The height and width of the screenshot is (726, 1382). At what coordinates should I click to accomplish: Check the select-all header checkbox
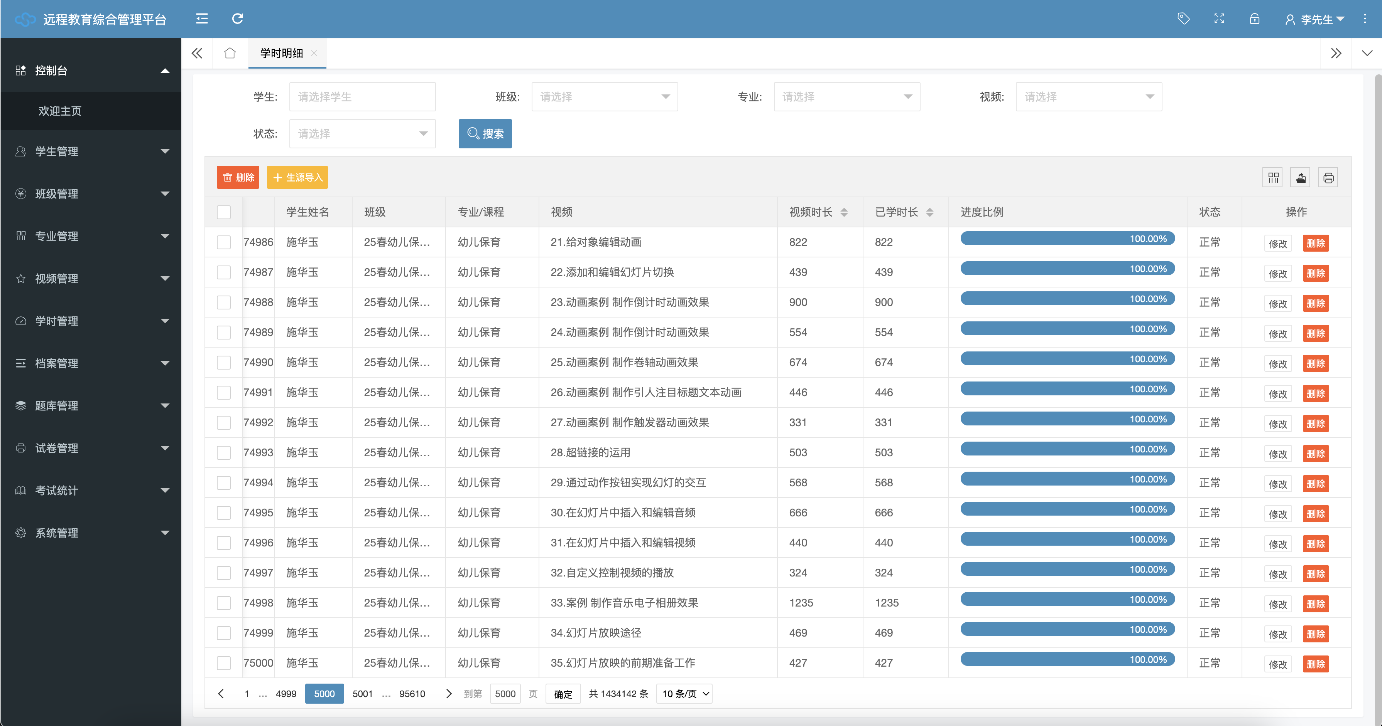point(224,212)
